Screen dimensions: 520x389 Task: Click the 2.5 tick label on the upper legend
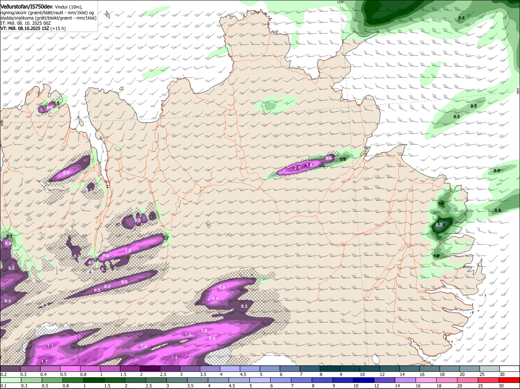163,374
